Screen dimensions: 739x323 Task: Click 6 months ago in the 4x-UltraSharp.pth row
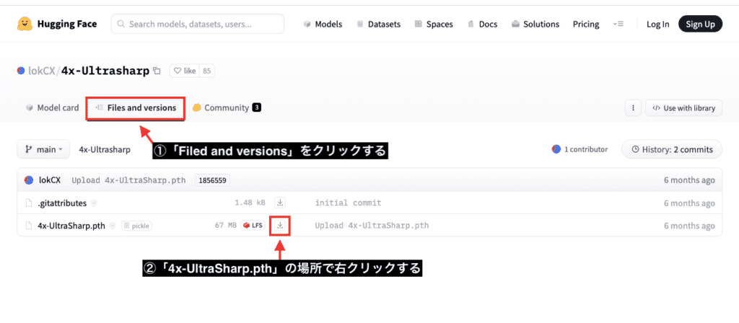tap(689, 226)
